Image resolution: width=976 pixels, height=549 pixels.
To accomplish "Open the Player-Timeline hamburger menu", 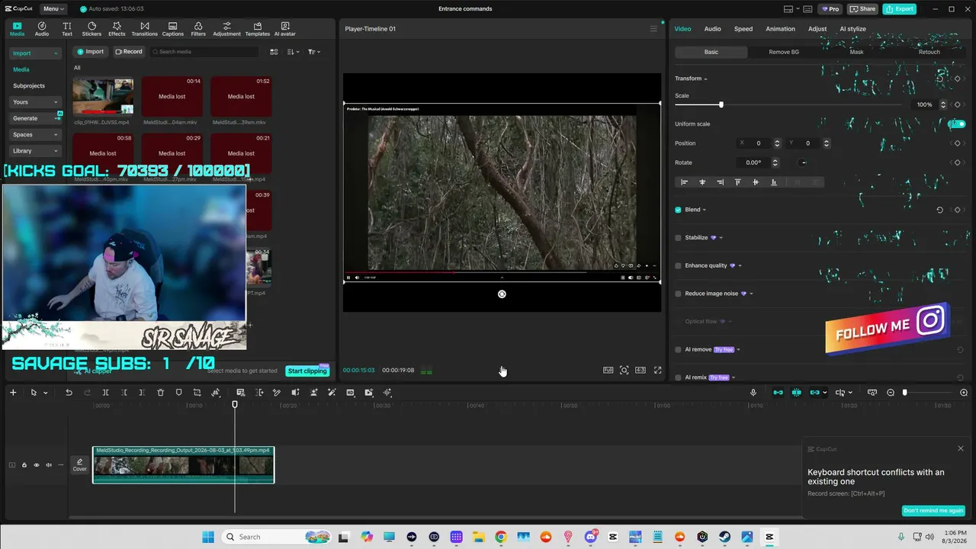I will point(653,29).
